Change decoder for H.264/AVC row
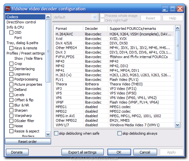This screenshot has width=189, height=161. coord(93,34)
